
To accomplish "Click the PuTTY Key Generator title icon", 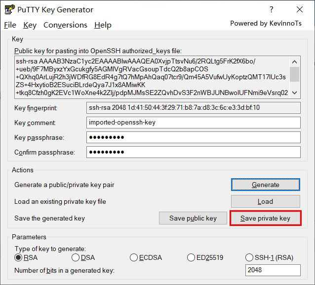I will pyautogui.click(x=10, y=9).
